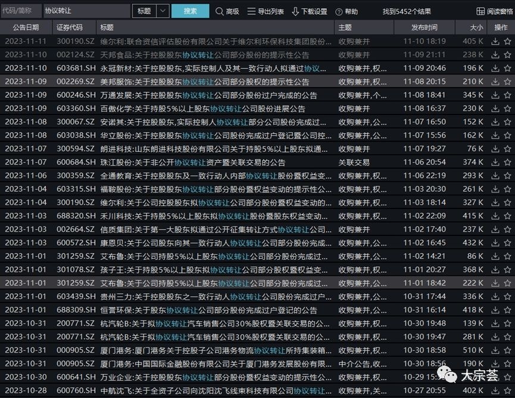
Task: Open the 阅读窗格 reading pane
Action: tap(497, 11)
